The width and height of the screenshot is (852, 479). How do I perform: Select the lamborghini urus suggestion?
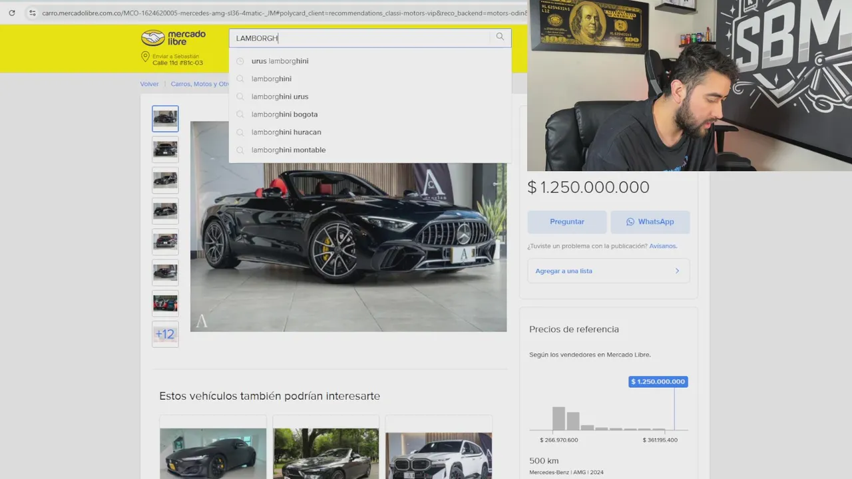click(x=370, y=96)
